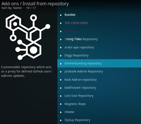
Task: Select Lost Soul Repository
Action: point(99,96)
